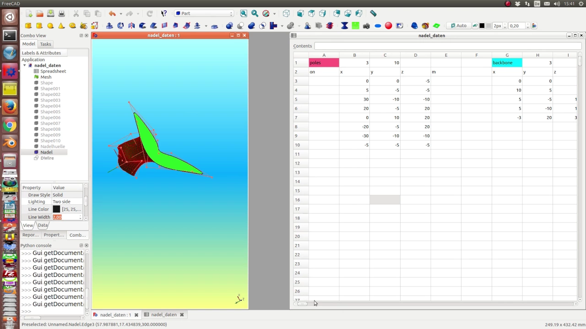
Task: Click the Fit all view icon
Action: pyautogui.click(x=244, y=14)
